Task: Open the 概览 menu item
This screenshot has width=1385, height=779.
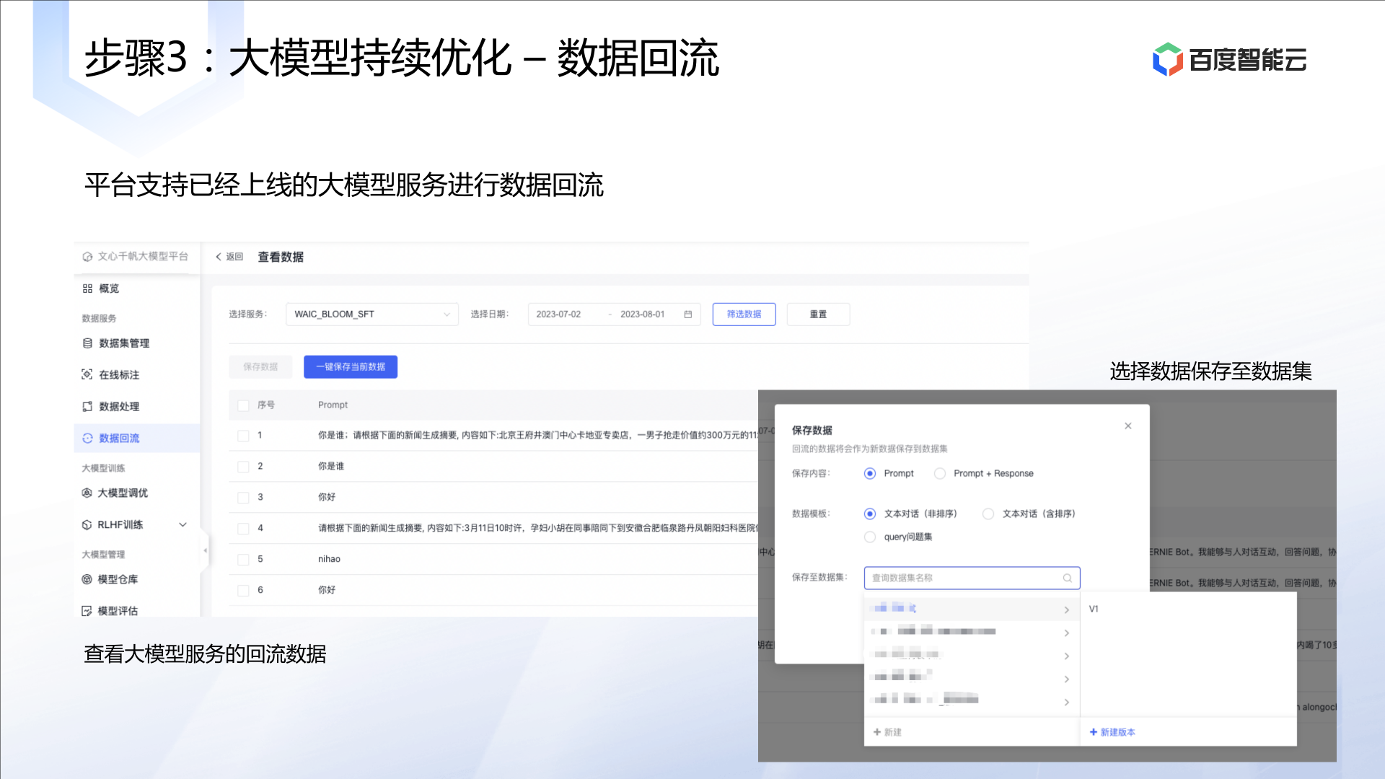Action: pos(137,289)
